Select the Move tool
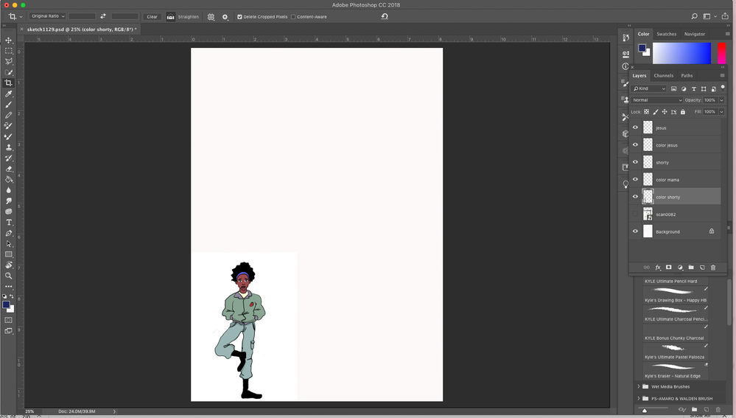 point(8,40)
